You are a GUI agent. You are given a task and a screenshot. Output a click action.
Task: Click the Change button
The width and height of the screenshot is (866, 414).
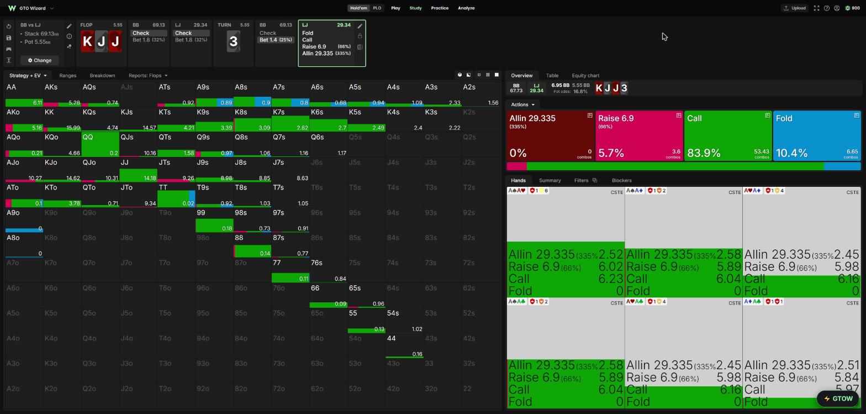pyautogui.click(x=40, y=60)
